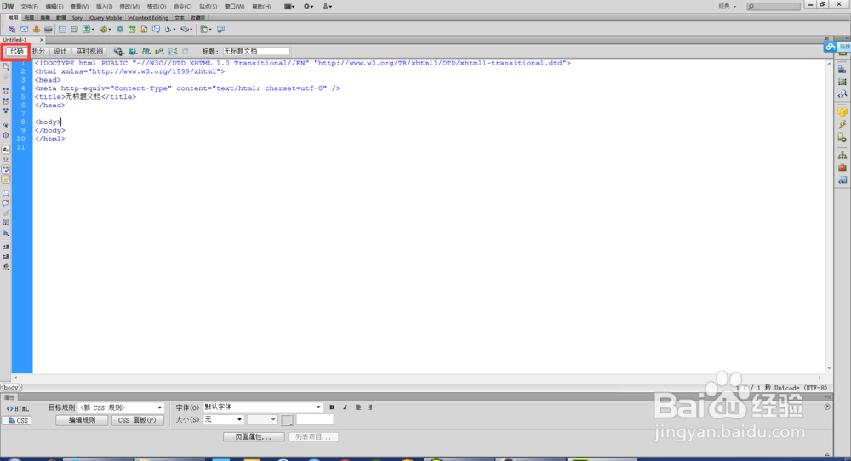851x461 pixels.
Task: Format the source code
Action: coord(6,267)
